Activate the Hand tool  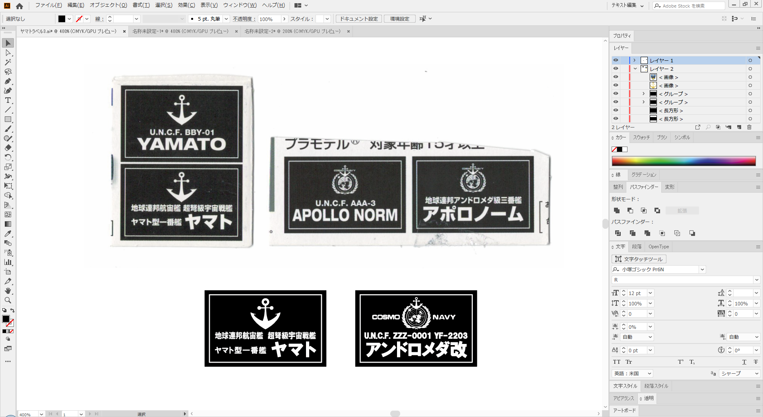(8, 291)
